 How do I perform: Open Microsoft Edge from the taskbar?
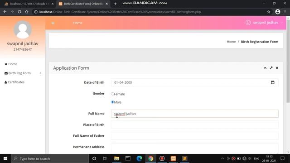point(139,158)
